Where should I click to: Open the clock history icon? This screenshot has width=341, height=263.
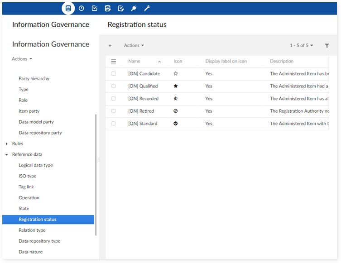click(81, 8)
